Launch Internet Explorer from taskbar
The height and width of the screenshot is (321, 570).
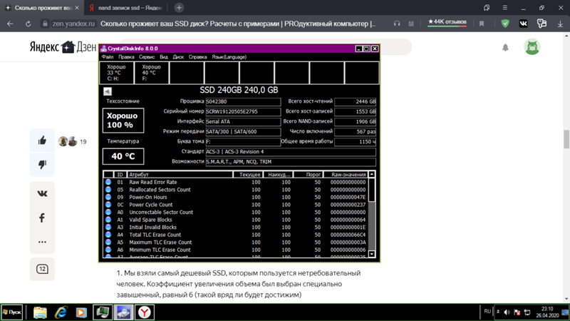pyautogui.click(x=61, y=312)
